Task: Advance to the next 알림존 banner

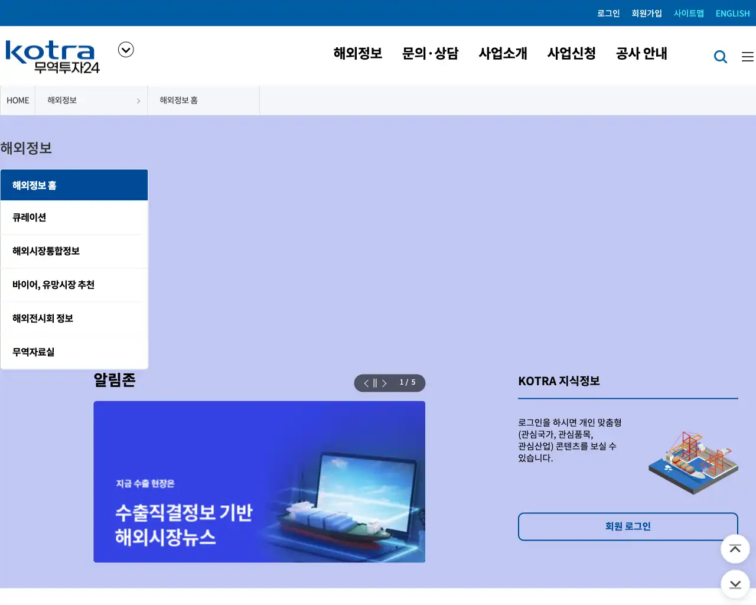Action: pyautogui.click(x=384, y=383)
